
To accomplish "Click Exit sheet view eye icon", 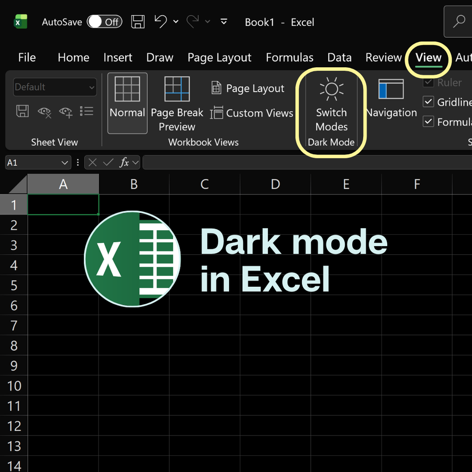I will [44, 112].
